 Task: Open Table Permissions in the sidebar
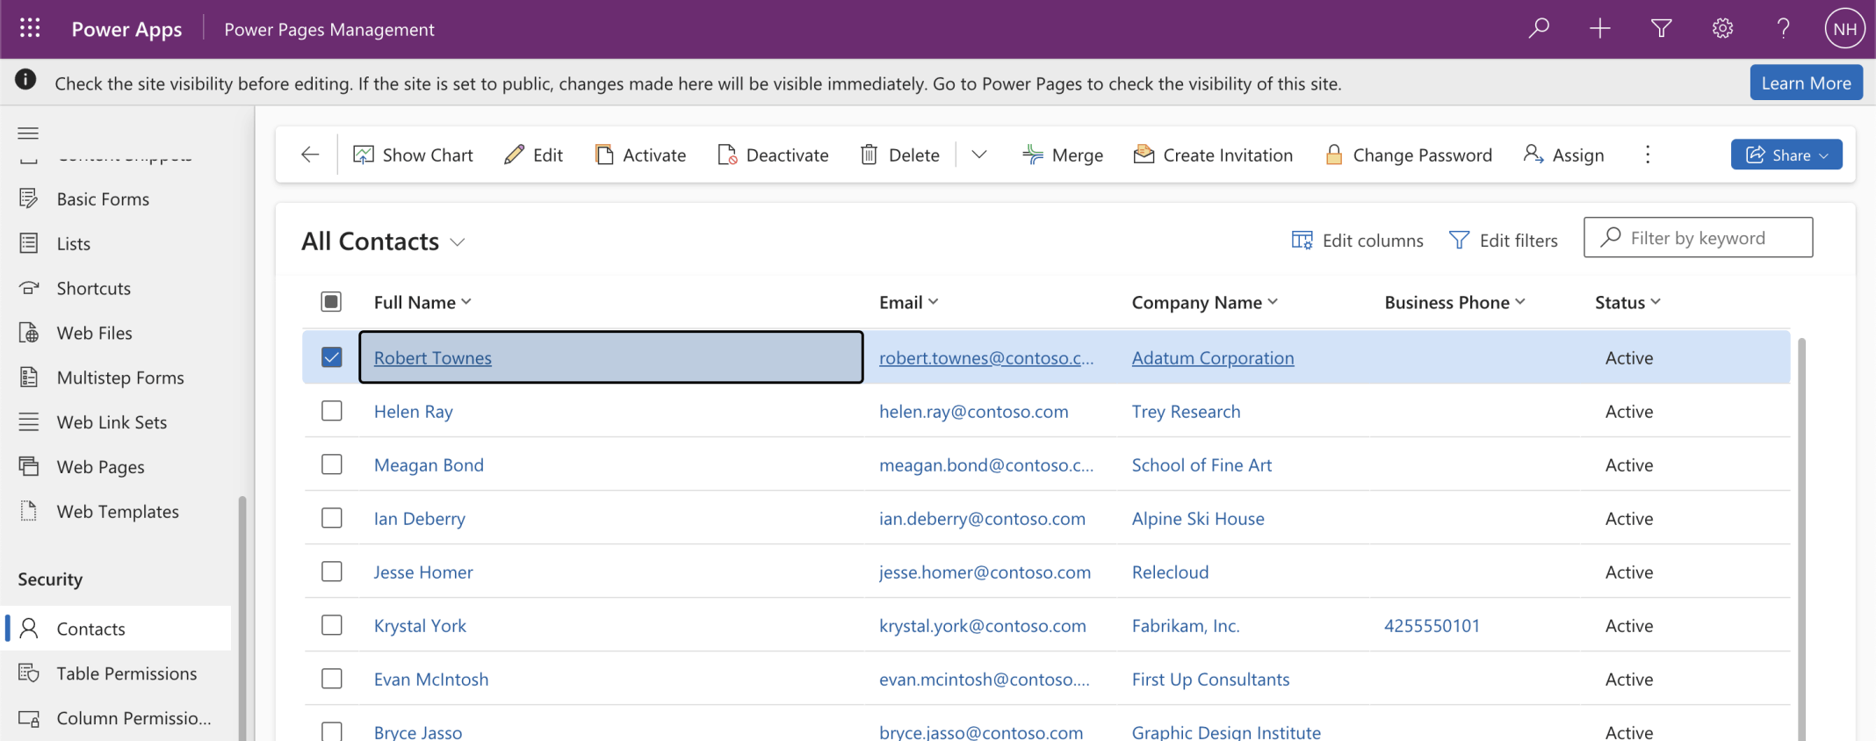tap(126, 673)
